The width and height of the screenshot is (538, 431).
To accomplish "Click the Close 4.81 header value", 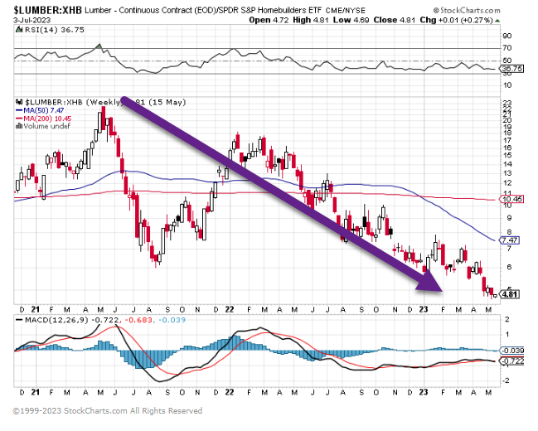I will click(x=395, y=20).
